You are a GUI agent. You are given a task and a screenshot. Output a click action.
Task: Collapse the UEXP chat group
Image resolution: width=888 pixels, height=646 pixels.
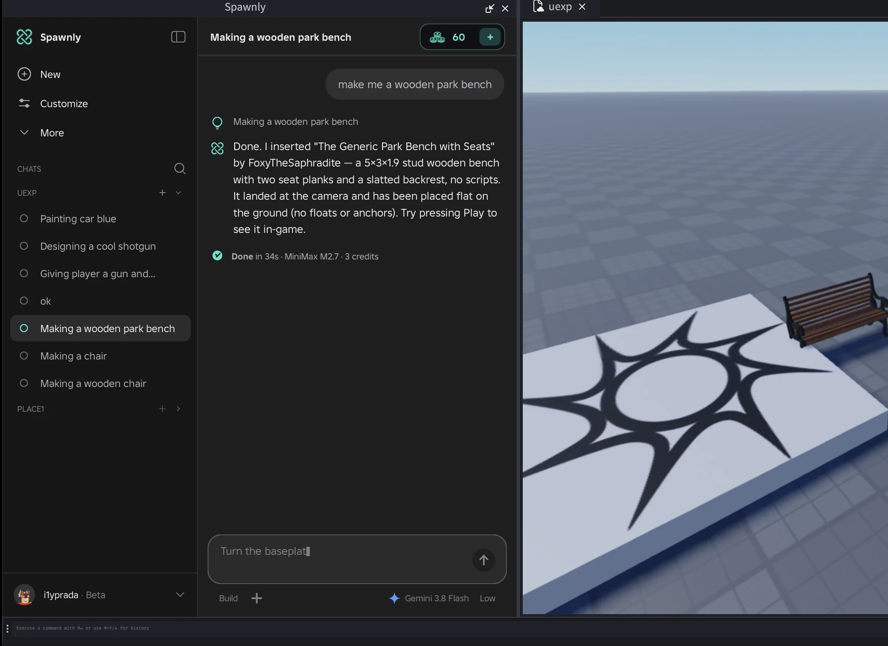coord(178,193)
